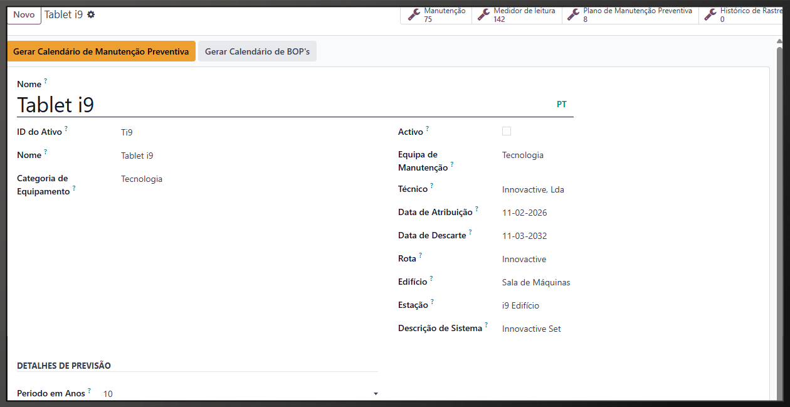
Task: Open Medidor de leitura 142 stat button
Action: pyautogui.click(x=517, y=15)
